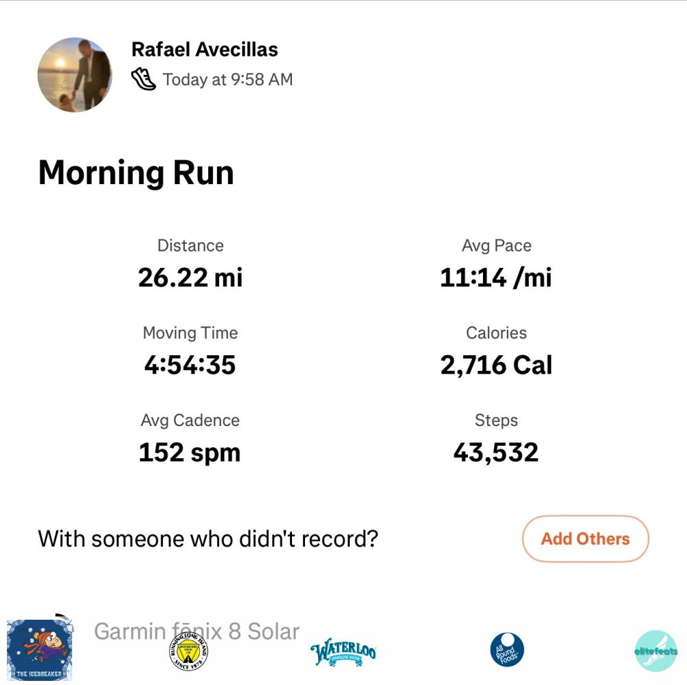Viewport: 687px width, 685px height.
Task: Open Rafael Avecillas profile photo
Action: (75, 75)
